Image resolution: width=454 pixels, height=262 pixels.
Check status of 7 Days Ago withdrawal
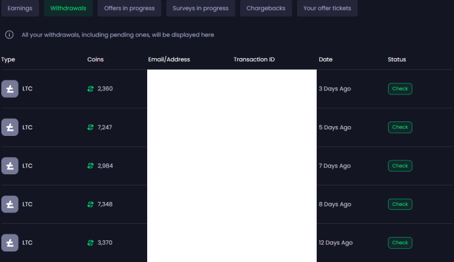(400, 166)
